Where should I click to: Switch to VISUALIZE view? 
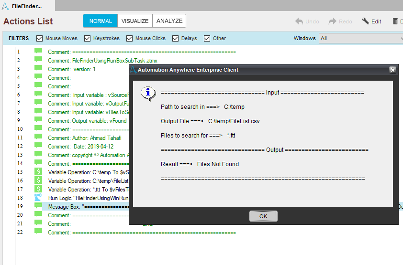pyautogui.click(x=135, y=21)
